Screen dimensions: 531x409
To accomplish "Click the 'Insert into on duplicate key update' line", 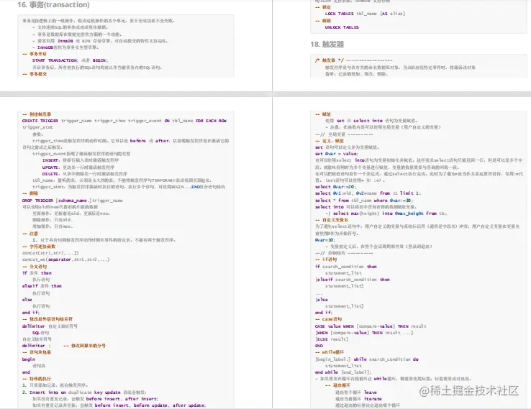I will tap(84, 392).
